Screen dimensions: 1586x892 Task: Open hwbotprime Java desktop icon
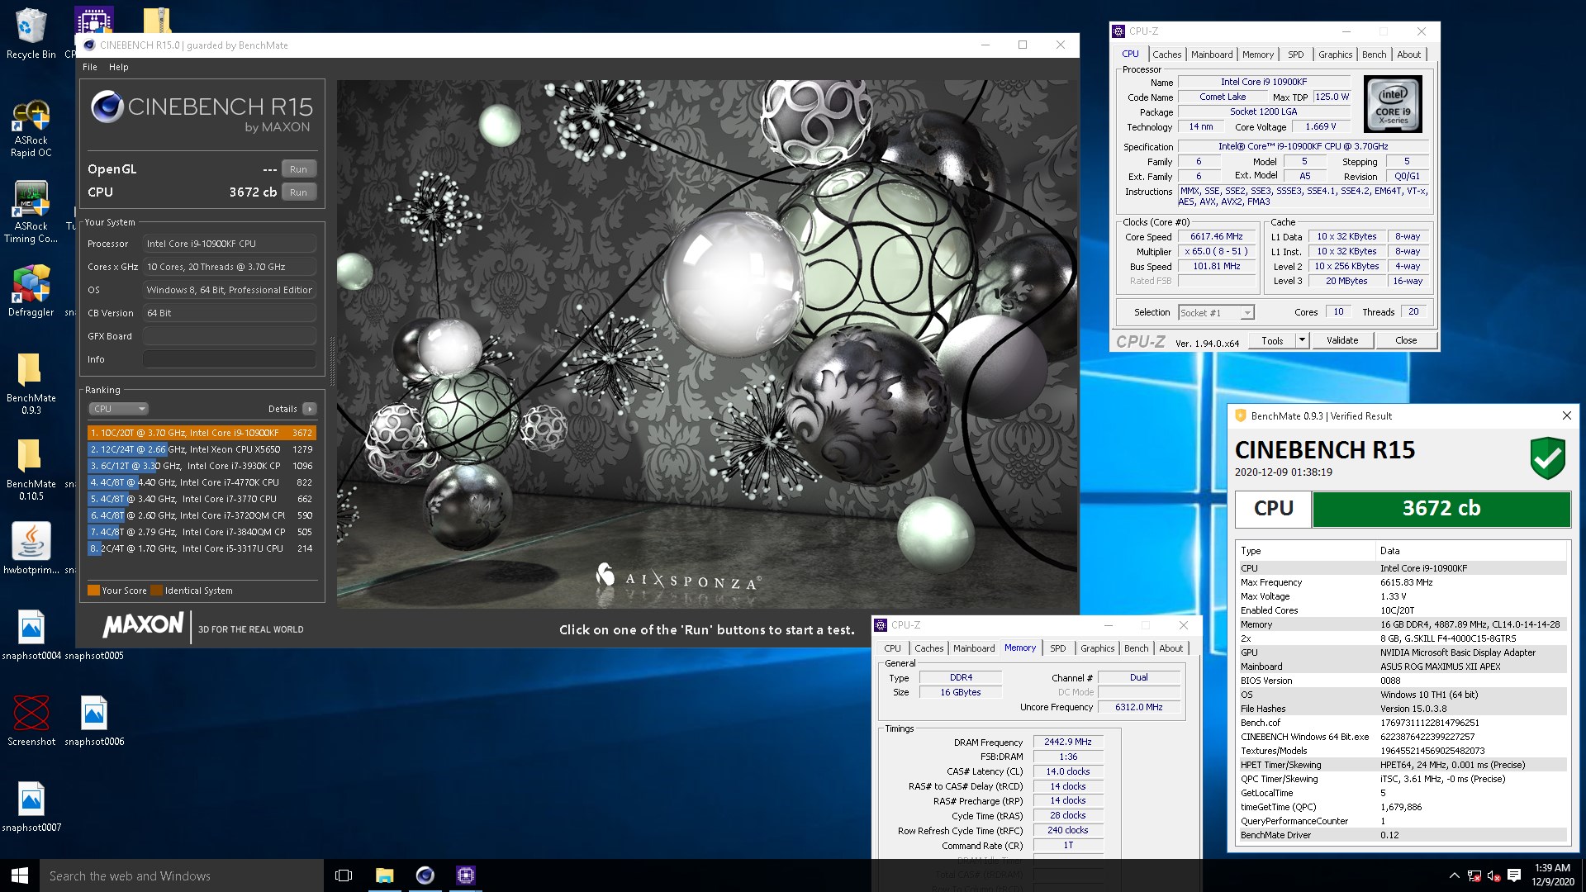[31, 548]
